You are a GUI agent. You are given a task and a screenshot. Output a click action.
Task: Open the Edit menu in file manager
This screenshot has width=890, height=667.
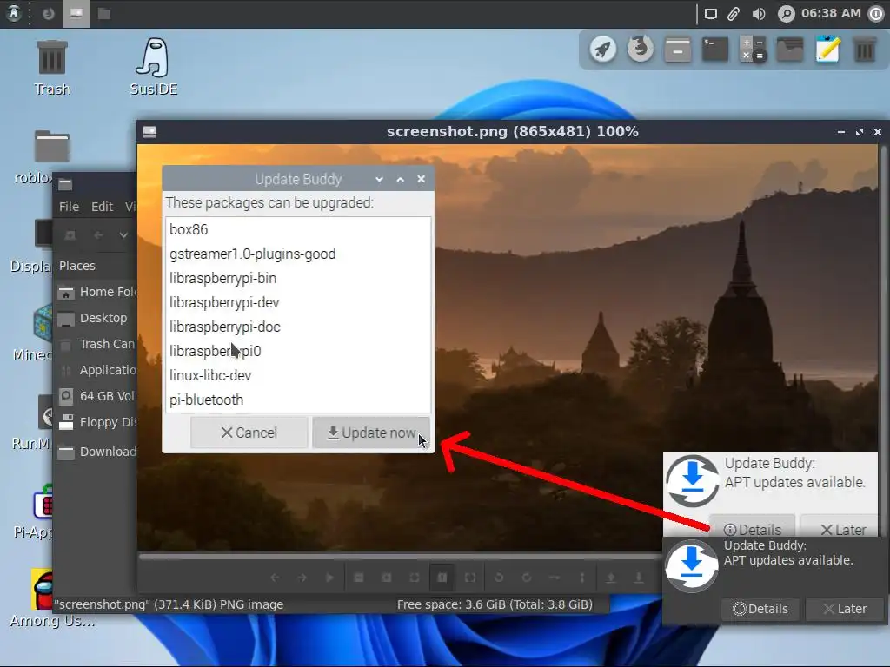click(x=103, y=207)
